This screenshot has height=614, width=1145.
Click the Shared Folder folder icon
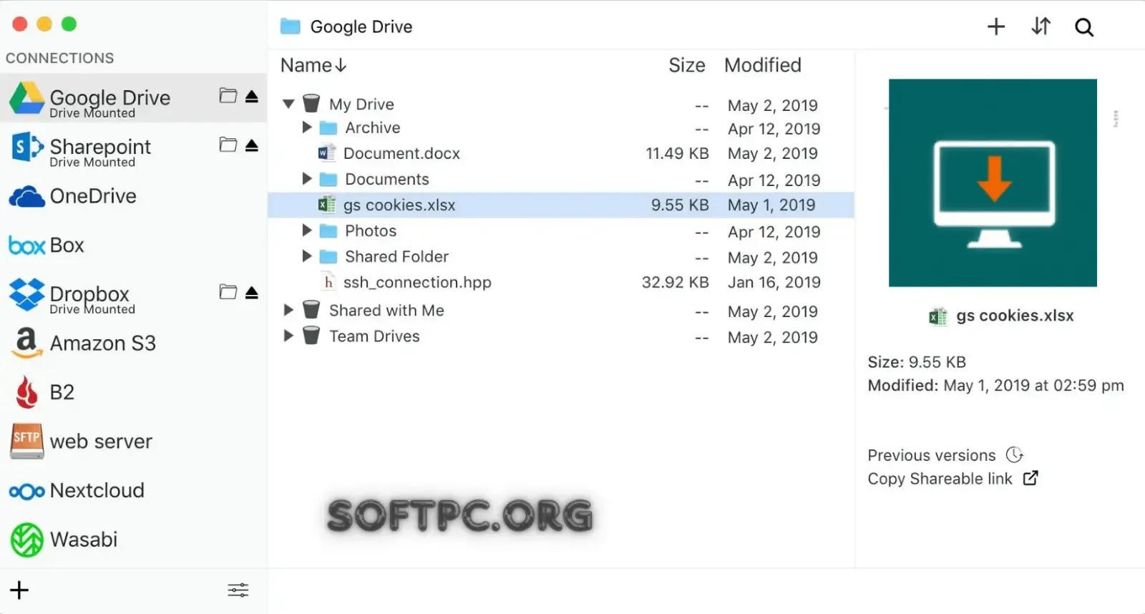tap(328, 256)
